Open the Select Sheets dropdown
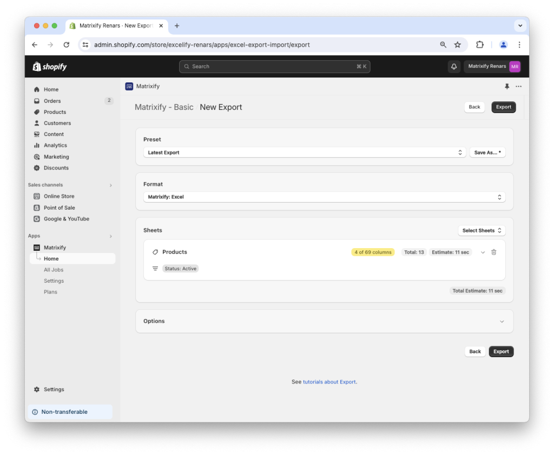 point(481,230)
